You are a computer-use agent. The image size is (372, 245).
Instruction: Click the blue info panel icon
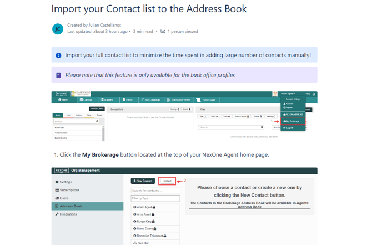58,56
